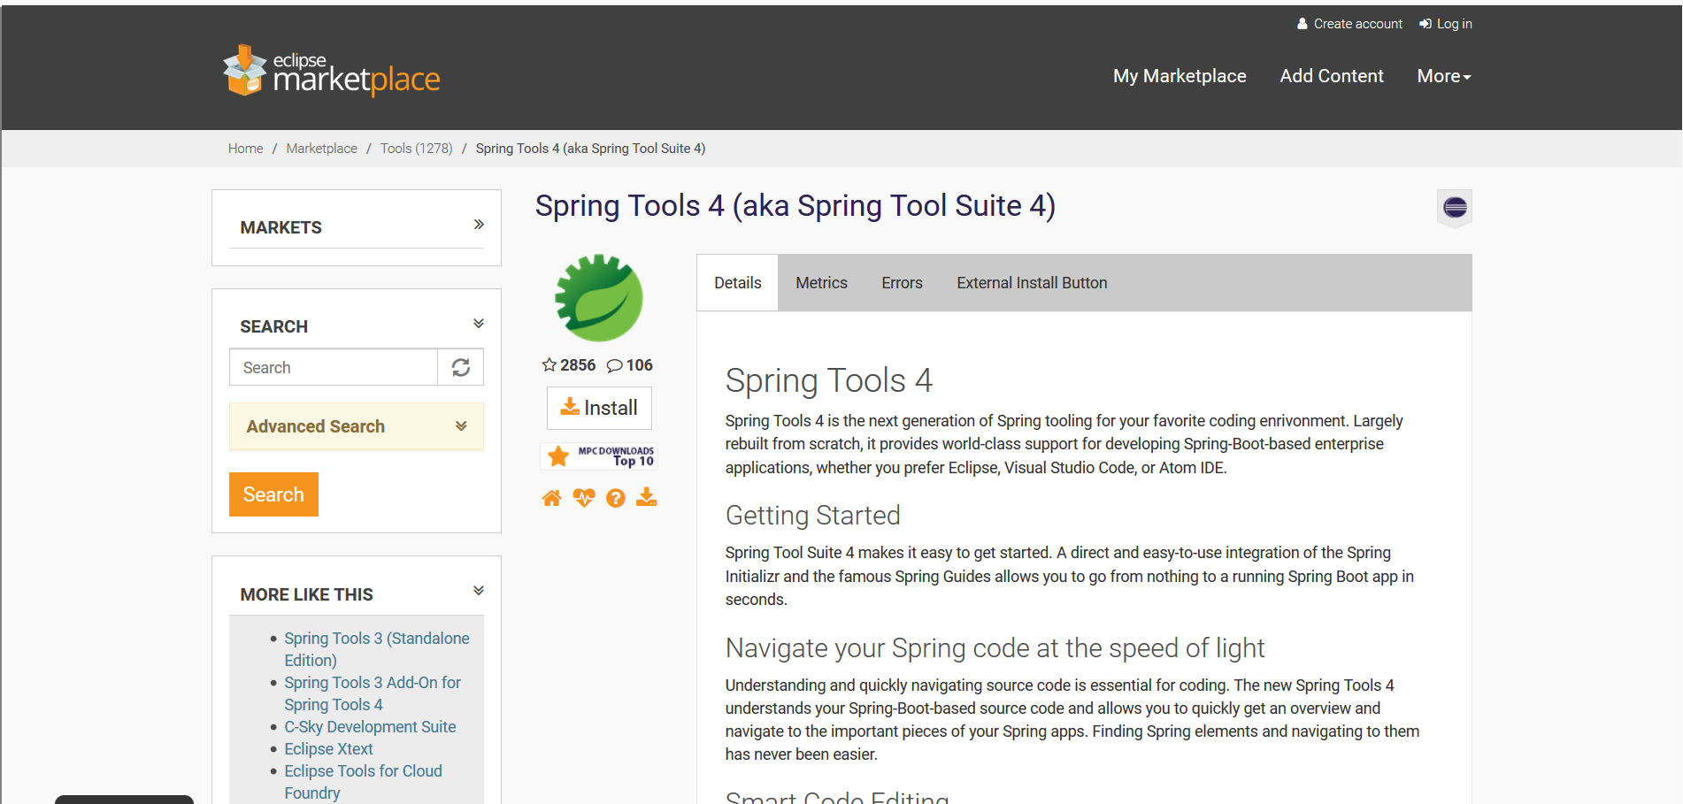Focus the Search text field
The width and height of the screenshot is (1683, 804).
(334, 368)
